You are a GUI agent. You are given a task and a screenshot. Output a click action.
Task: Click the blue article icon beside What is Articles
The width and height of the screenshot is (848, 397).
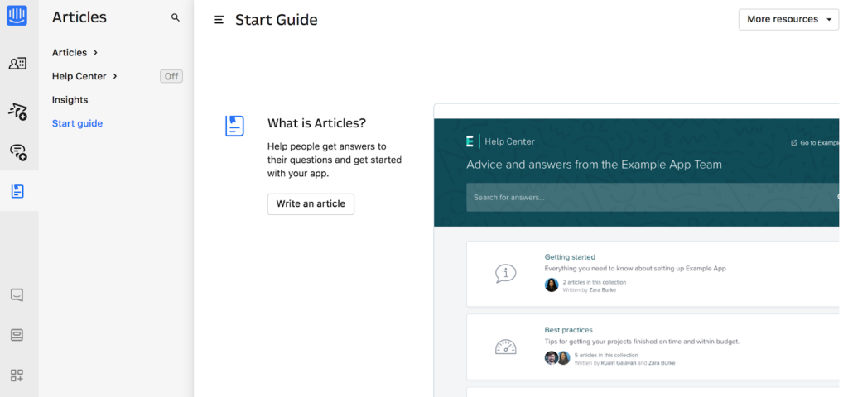[234, 126]
